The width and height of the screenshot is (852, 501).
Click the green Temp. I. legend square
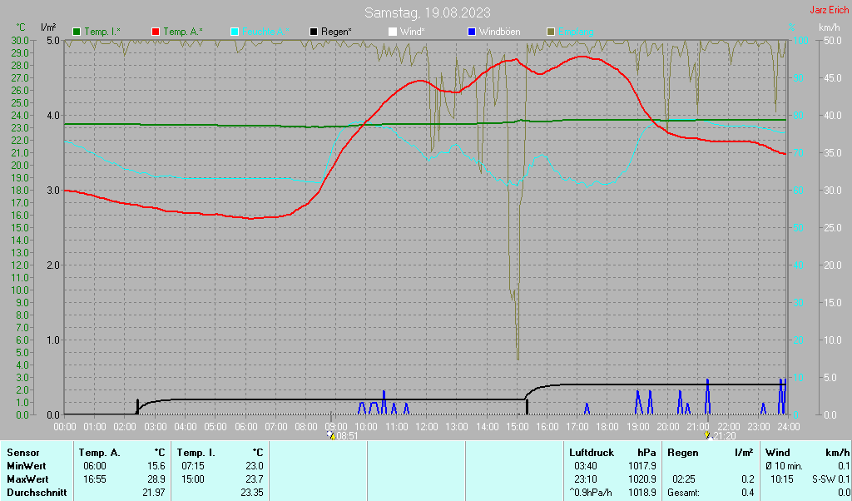click(77, 32)
